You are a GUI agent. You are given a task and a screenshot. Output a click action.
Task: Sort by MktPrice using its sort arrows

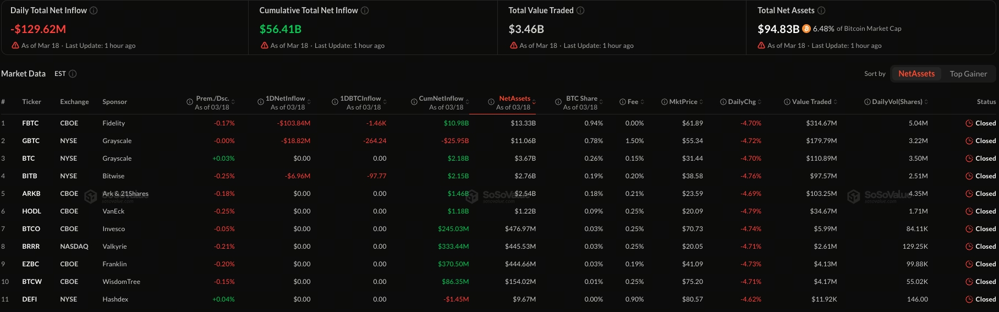[x=701, y=102]
